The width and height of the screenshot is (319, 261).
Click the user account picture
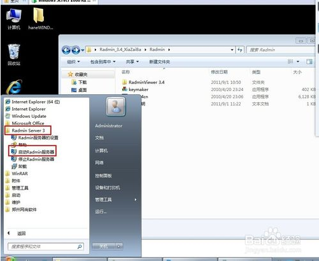(x=115, y=106)
